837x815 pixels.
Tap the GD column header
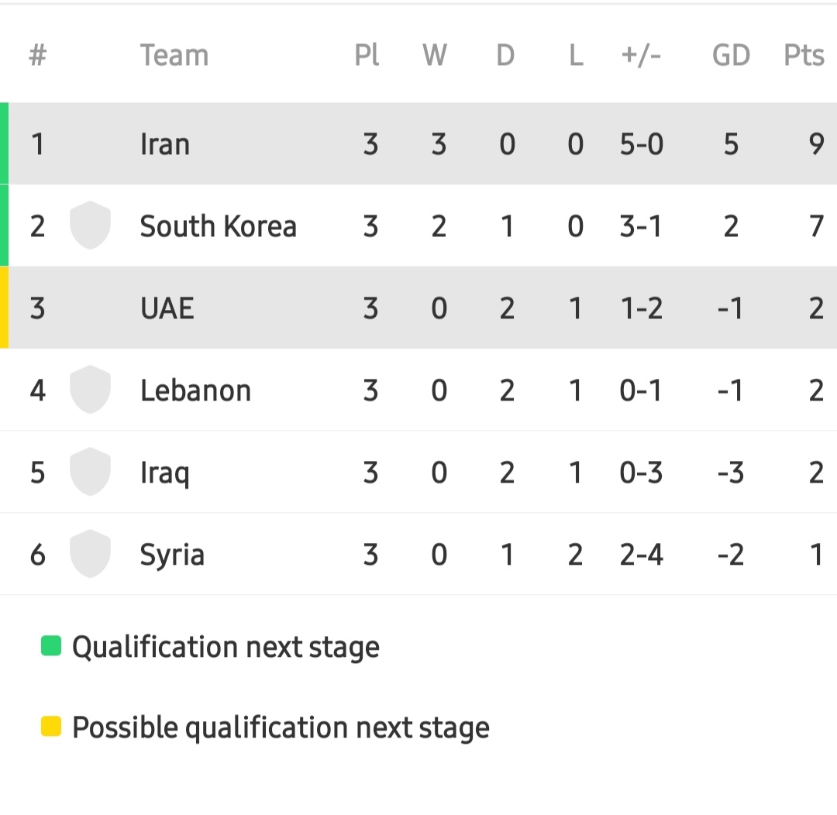coord(731,56)
